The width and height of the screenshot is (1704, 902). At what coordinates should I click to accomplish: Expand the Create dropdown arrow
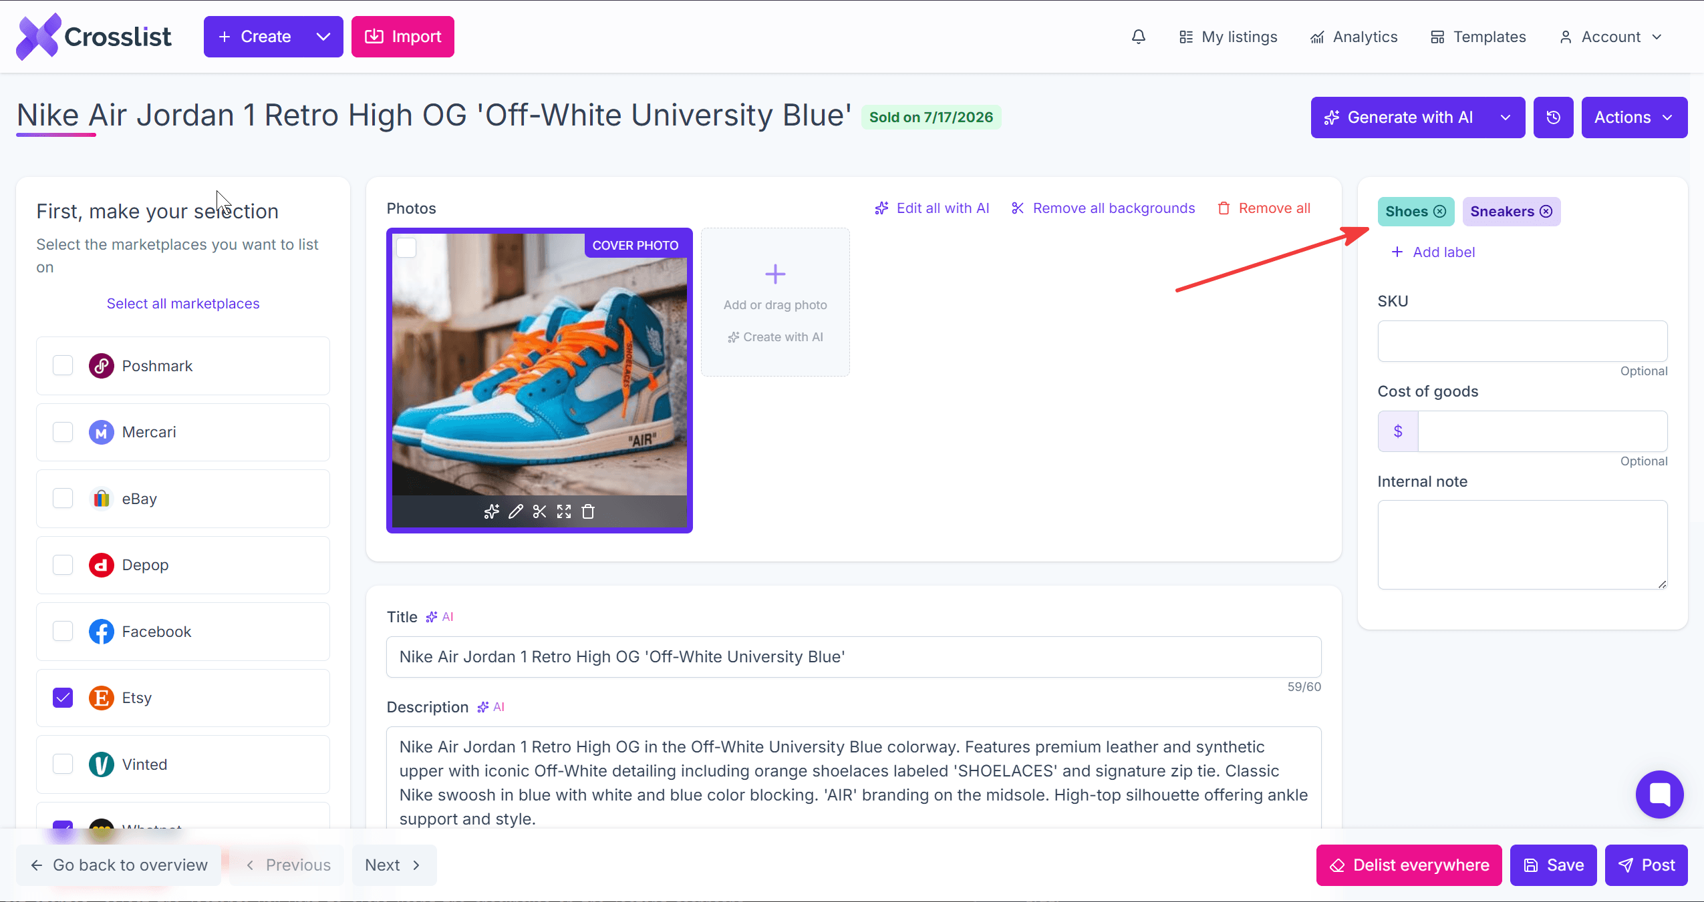pos(323,37)
